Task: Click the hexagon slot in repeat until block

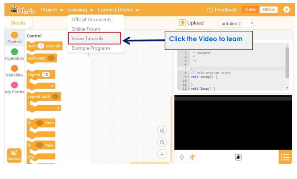Action: click(55, 97)
